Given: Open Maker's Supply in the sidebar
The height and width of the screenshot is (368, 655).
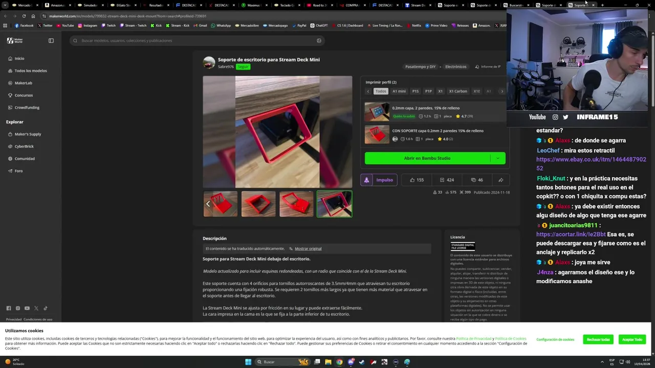Looking at the screenshot, I should point(25,134).
